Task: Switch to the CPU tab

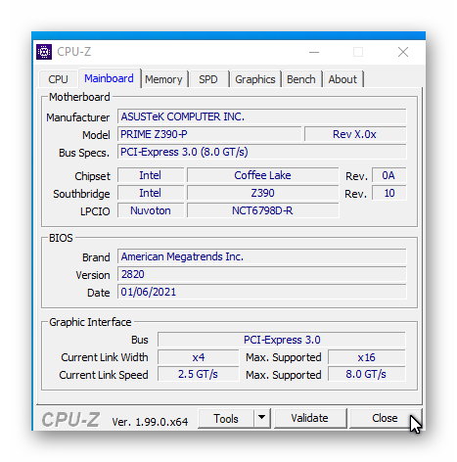Action: click(x=58, y=79)
